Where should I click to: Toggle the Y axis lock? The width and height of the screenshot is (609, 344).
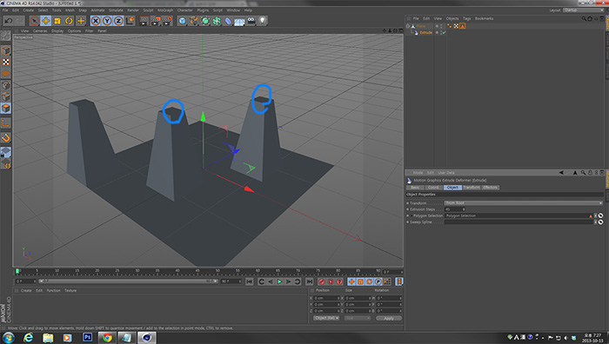click(x=107, y=21)
